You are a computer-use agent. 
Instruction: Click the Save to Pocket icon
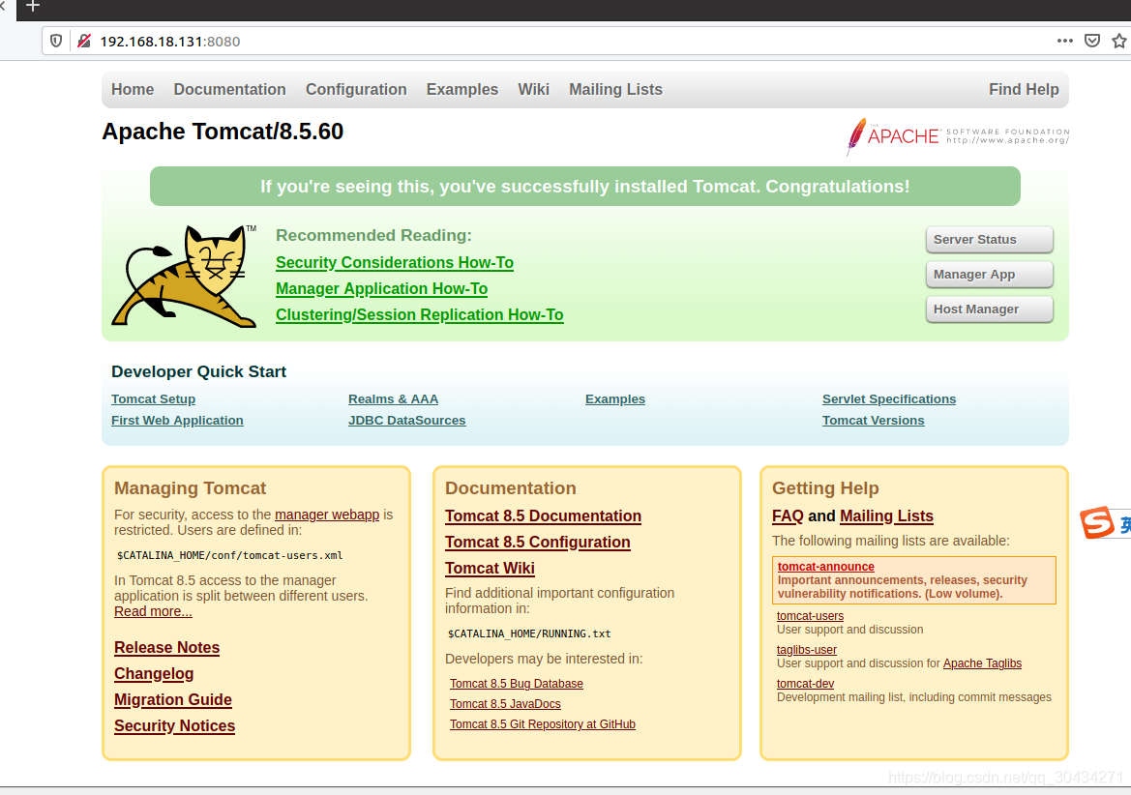[1092, 41]
